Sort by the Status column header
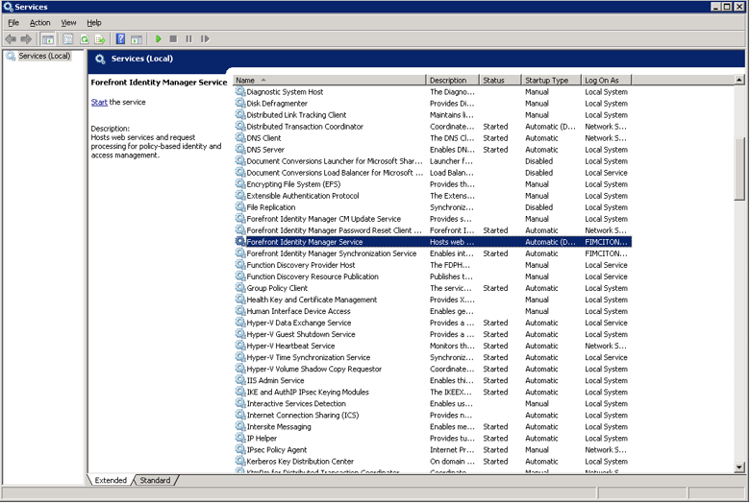The width and height of the screenshot is (751, 504). [x=501, y=81]
